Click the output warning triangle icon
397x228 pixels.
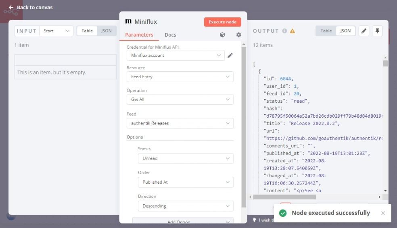293,31
